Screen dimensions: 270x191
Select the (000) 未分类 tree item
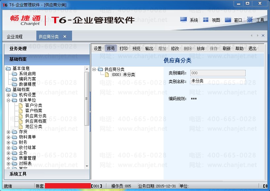pyautogui.click(x=123, y=75)
